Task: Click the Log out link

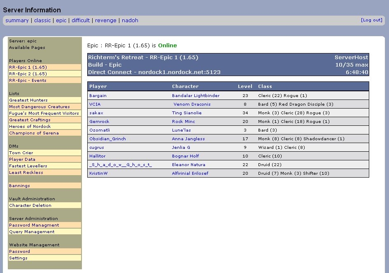Action: click(371, 20)
